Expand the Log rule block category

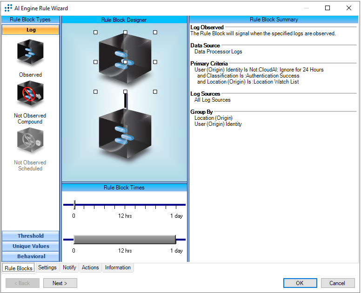[31, 30]
